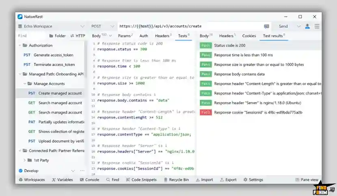This screenshot has width=337, height=196.
Task: Switch to request Headers tab
Action: coord(163,36)
